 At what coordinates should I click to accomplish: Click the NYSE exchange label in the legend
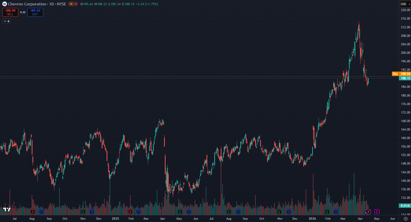point(62,4)
